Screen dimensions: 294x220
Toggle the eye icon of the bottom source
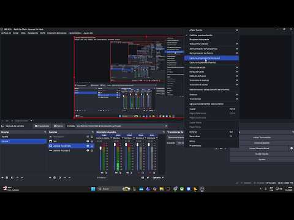coord(88,150)
